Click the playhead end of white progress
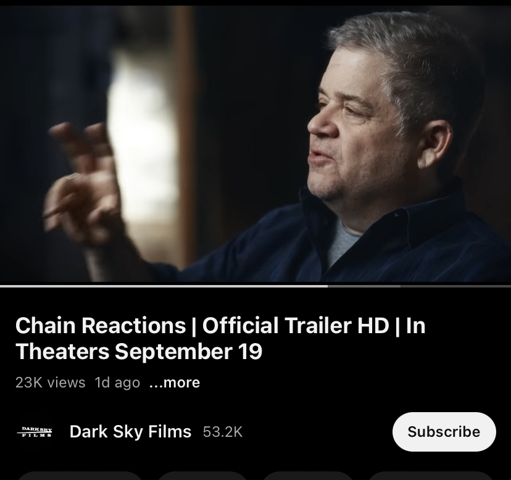This screenshot has width=511, height=480. tap(327, 286)
